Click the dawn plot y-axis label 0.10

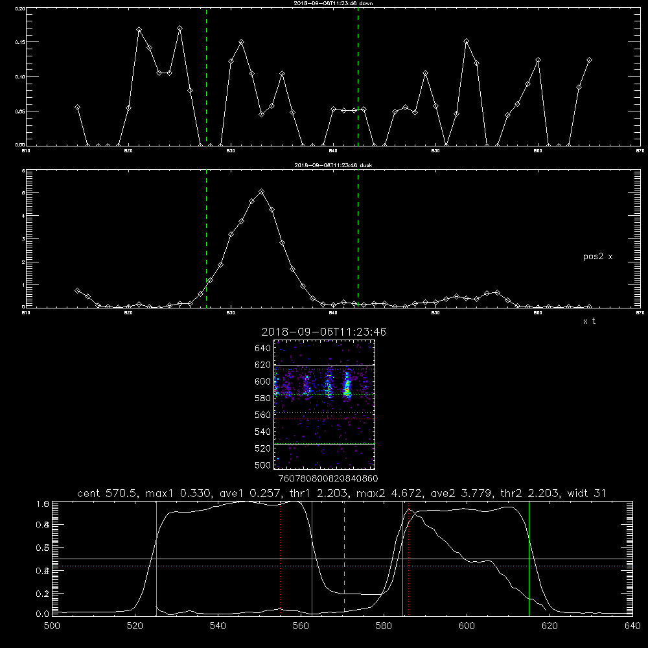click(x=20, y=77)
